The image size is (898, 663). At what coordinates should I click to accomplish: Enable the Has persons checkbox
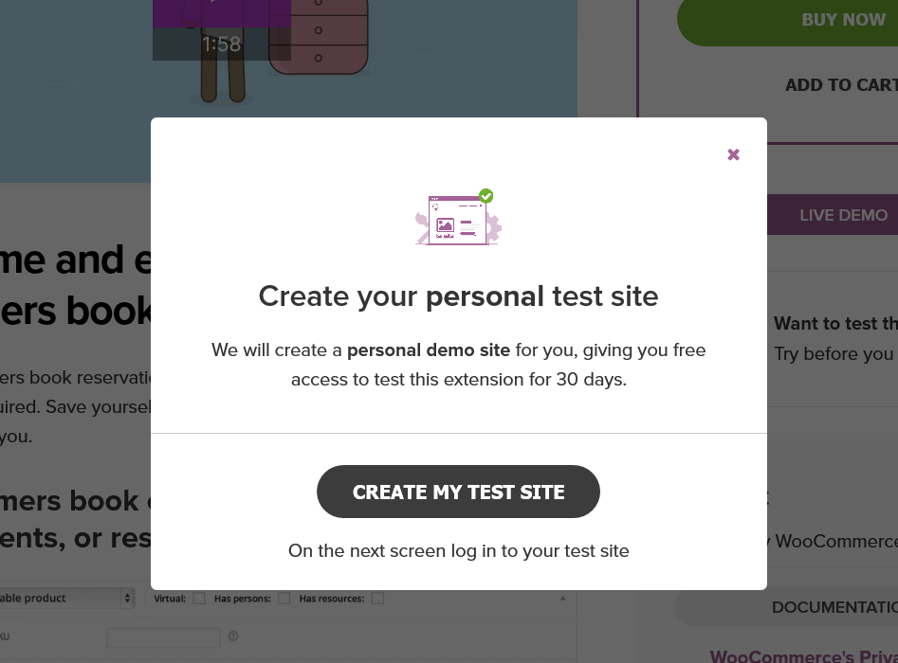(x=284, y=599)
